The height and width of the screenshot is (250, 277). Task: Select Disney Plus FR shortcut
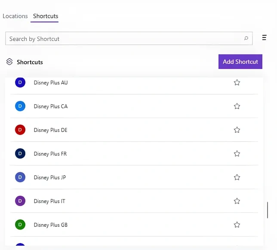click(x=134, y=154)
